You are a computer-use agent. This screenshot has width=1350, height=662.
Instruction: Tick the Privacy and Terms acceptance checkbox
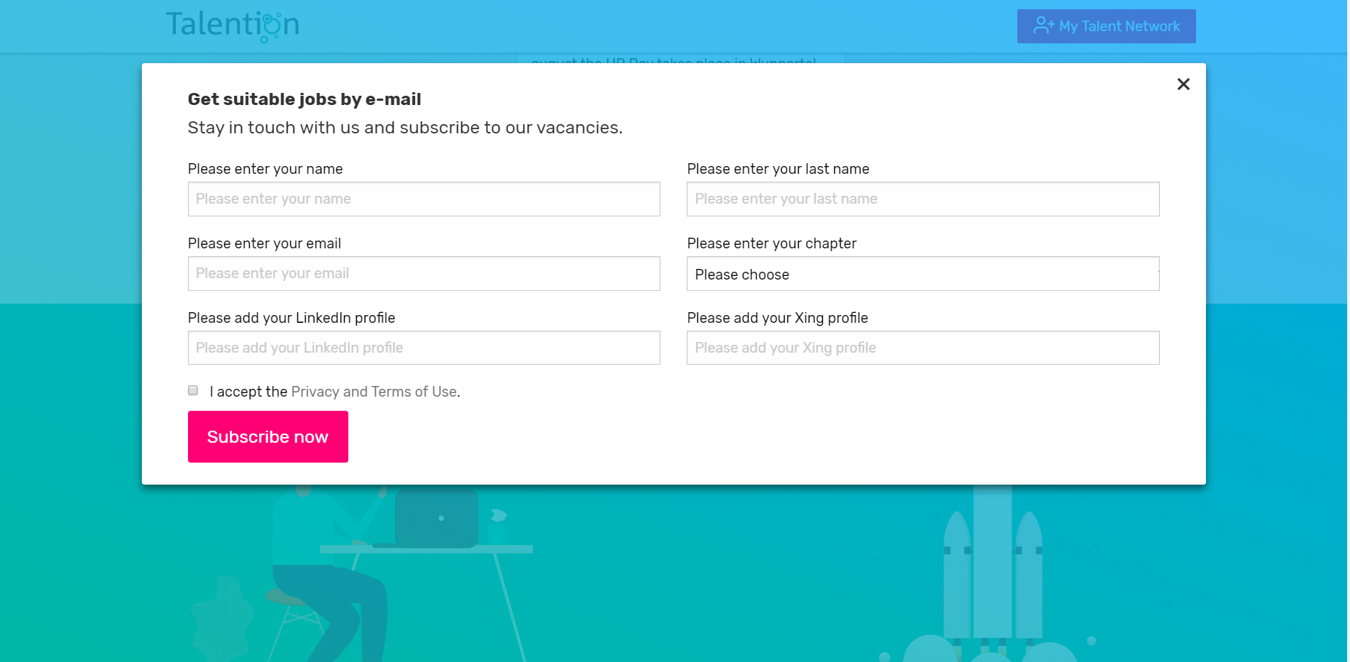[193, 390]
